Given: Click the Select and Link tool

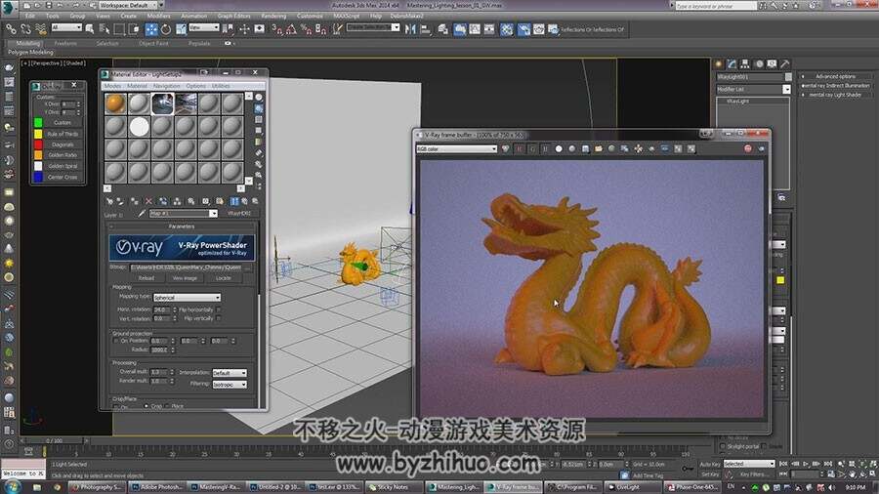Looking at the screenshot, I should click(11, 28).
